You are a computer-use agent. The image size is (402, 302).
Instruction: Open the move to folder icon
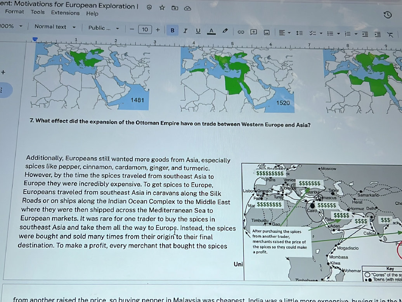[x=175, y=8]
